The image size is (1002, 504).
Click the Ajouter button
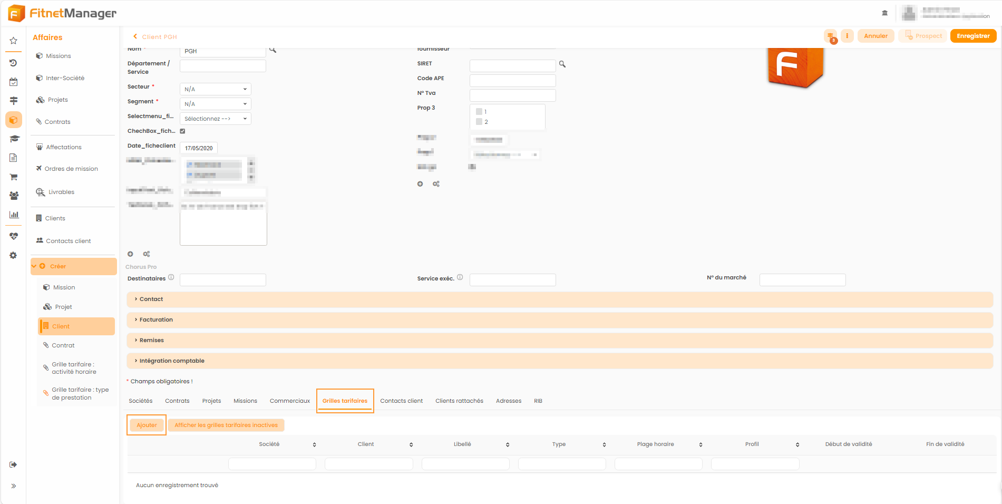point(147,425)
